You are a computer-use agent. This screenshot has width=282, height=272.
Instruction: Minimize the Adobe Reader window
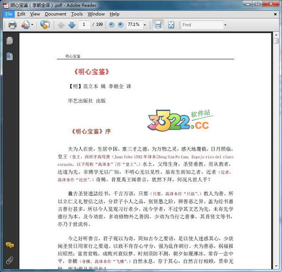(x=248, y=4)
